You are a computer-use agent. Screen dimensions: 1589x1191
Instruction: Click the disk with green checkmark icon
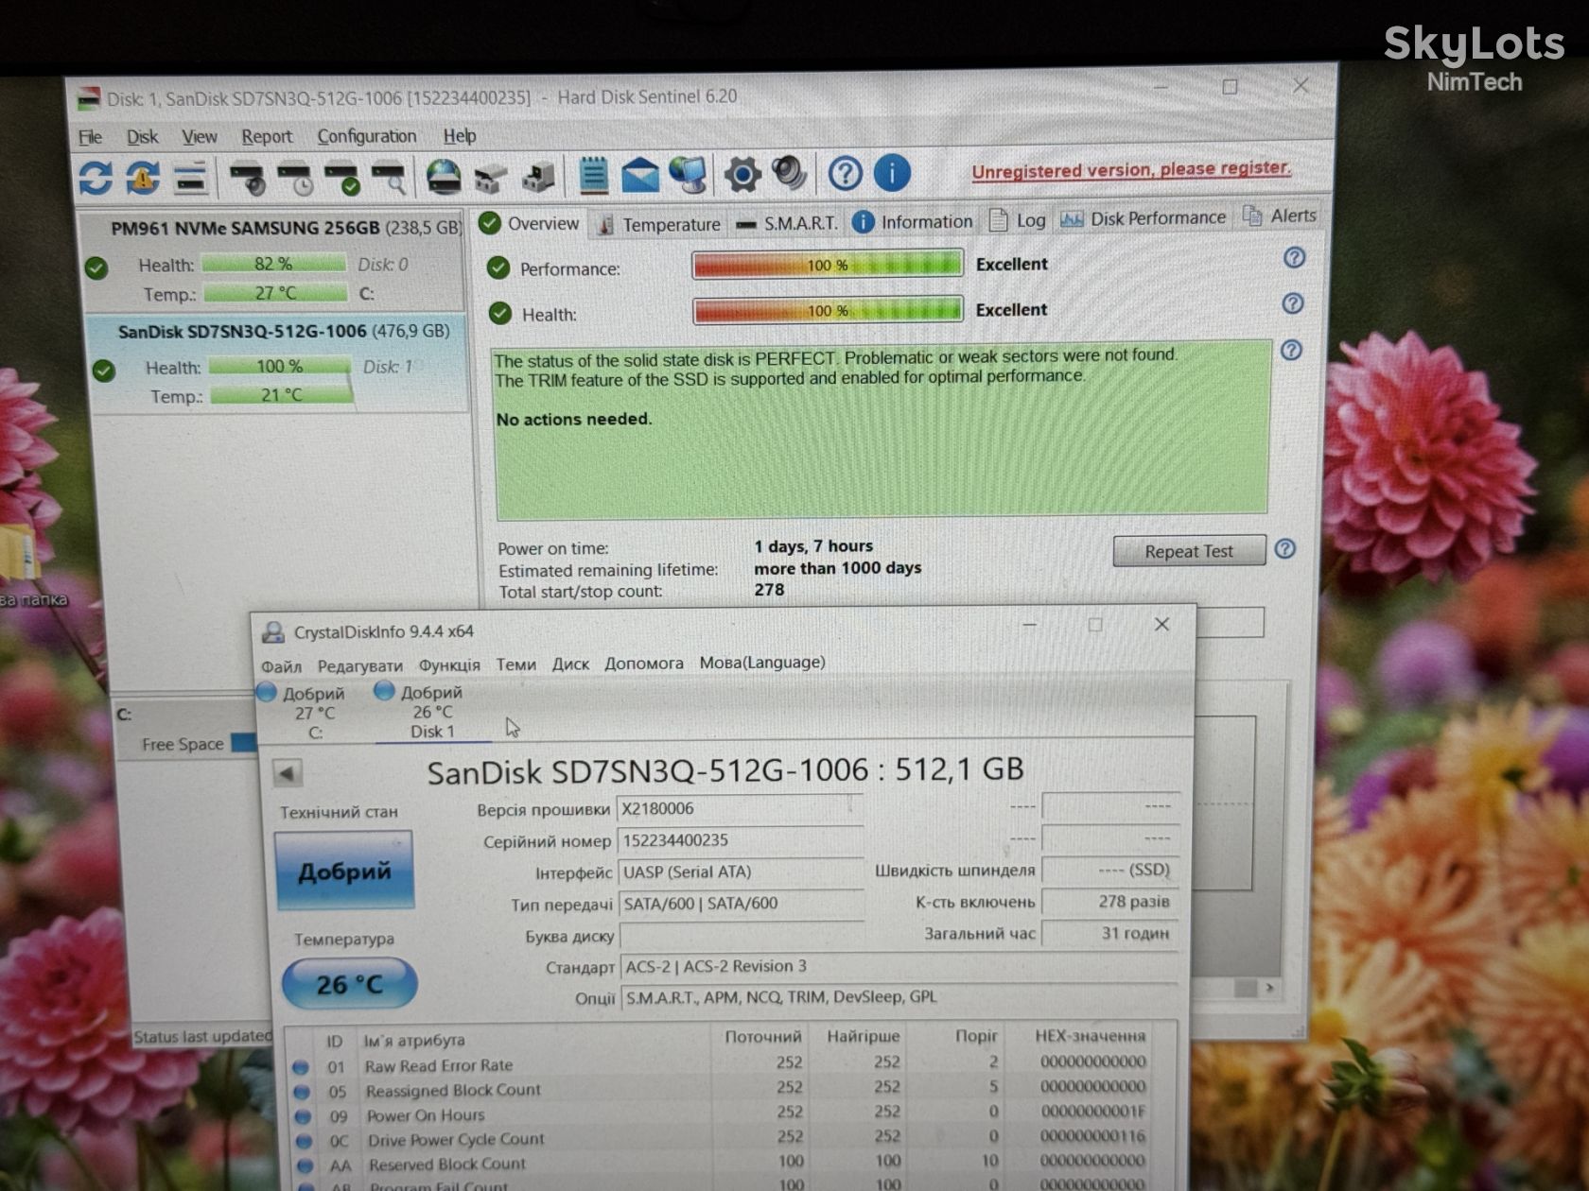pos(342,178)
